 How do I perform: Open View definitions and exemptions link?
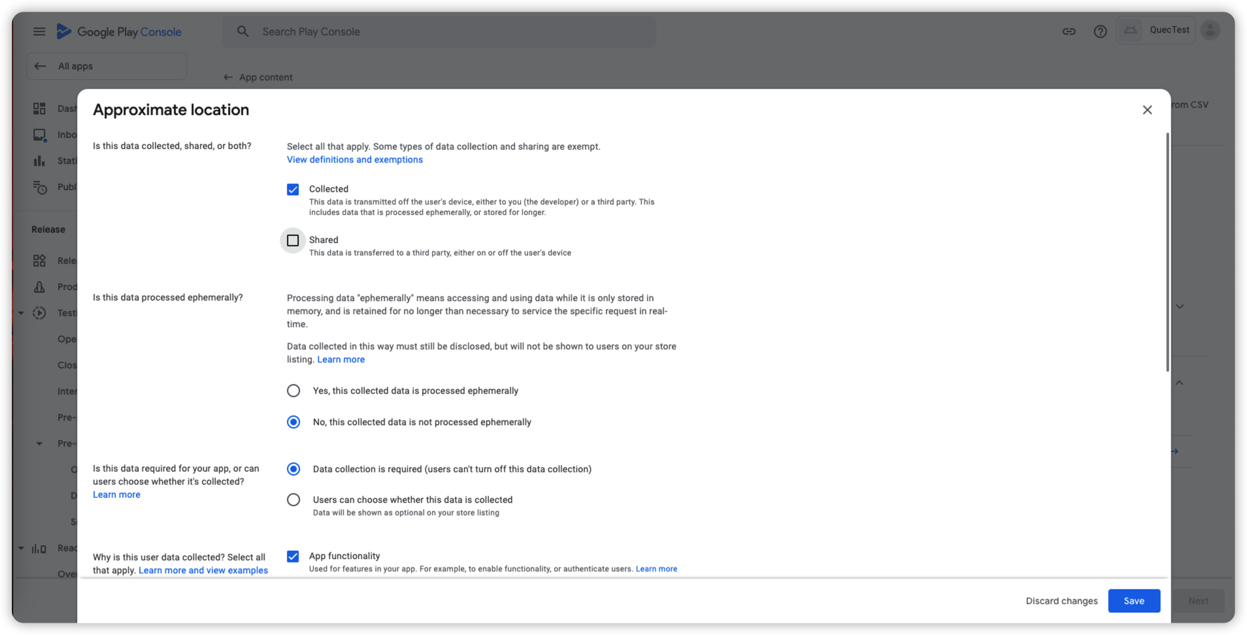[355, 159]
